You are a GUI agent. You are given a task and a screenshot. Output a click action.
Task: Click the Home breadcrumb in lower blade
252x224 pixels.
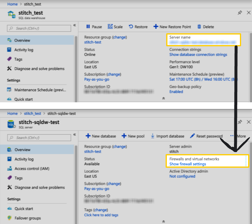(12, 113)
